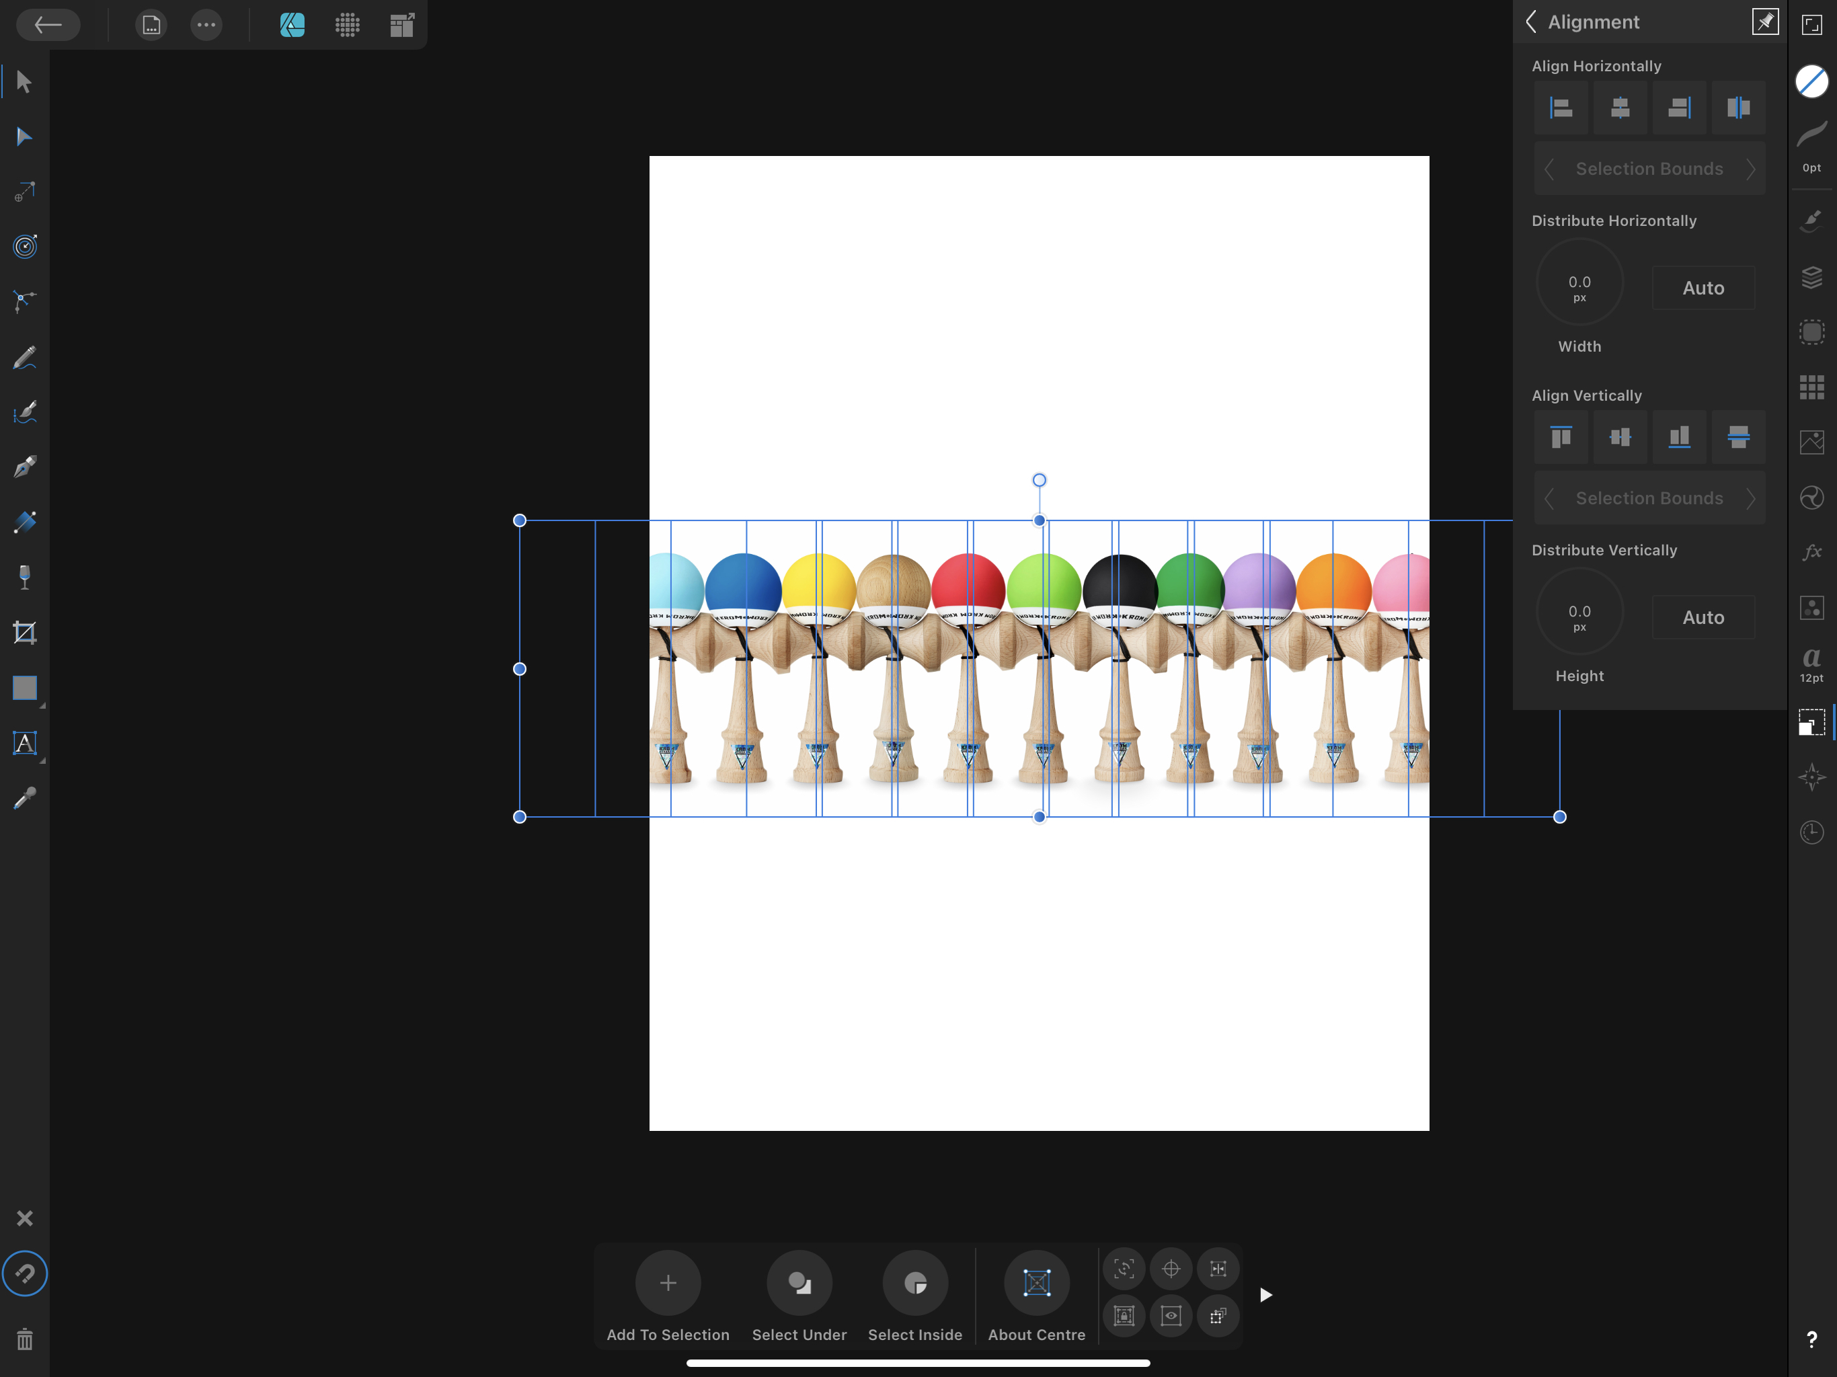Switch to Export persona

[x=402, y=25]
